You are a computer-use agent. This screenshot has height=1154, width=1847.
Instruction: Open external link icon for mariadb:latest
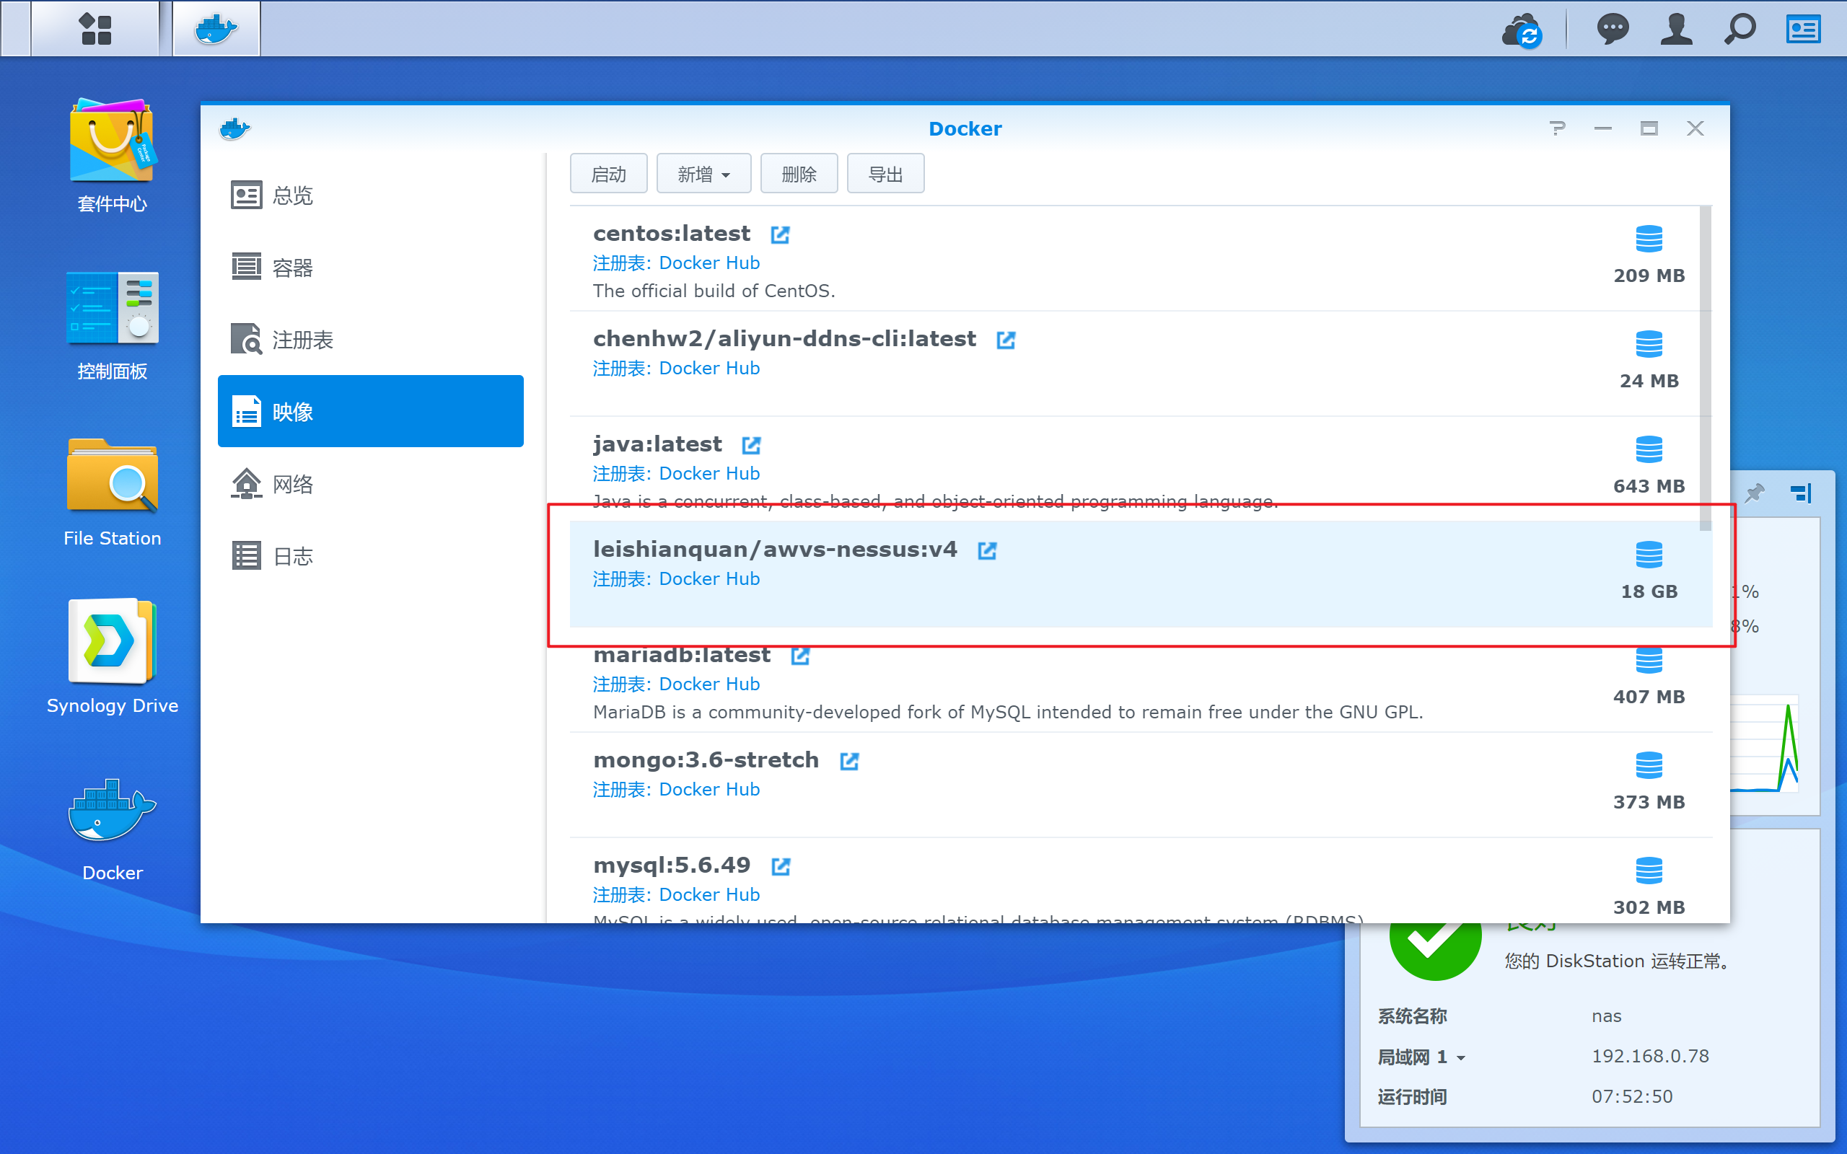(800, 656)
